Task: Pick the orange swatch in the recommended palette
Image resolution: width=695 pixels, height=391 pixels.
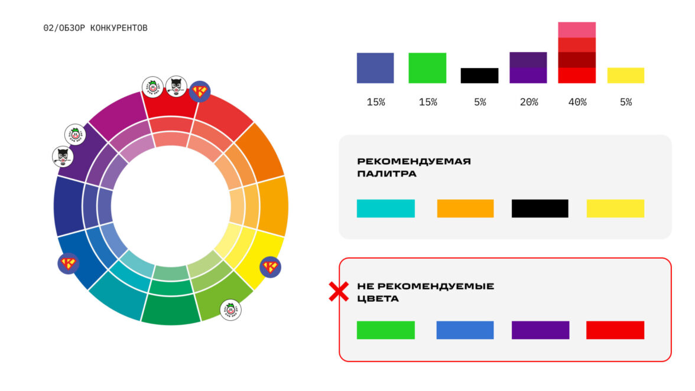Action: (x=465, y=208)
